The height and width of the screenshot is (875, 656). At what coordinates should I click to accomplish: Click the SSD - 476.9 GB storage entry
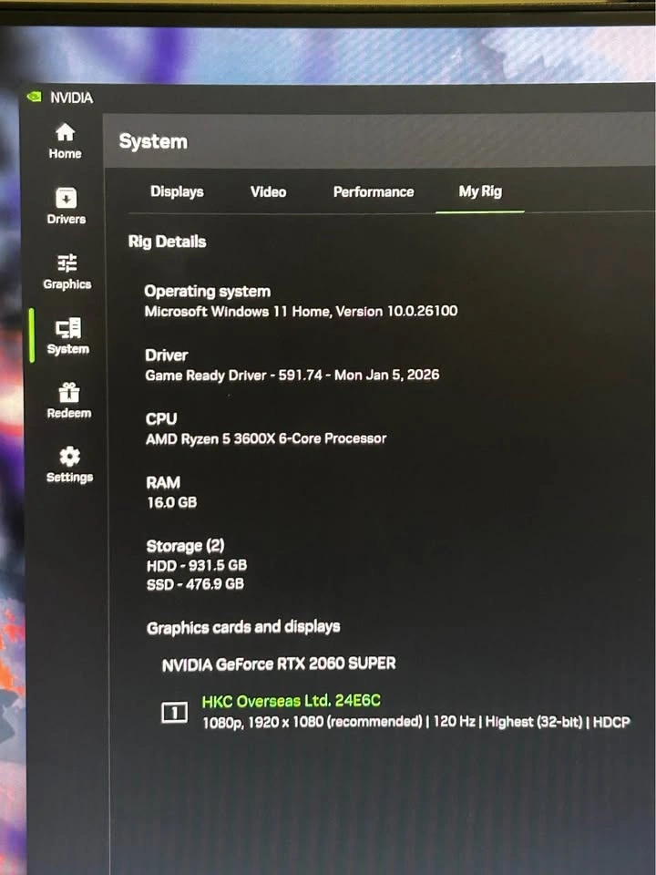195,584
